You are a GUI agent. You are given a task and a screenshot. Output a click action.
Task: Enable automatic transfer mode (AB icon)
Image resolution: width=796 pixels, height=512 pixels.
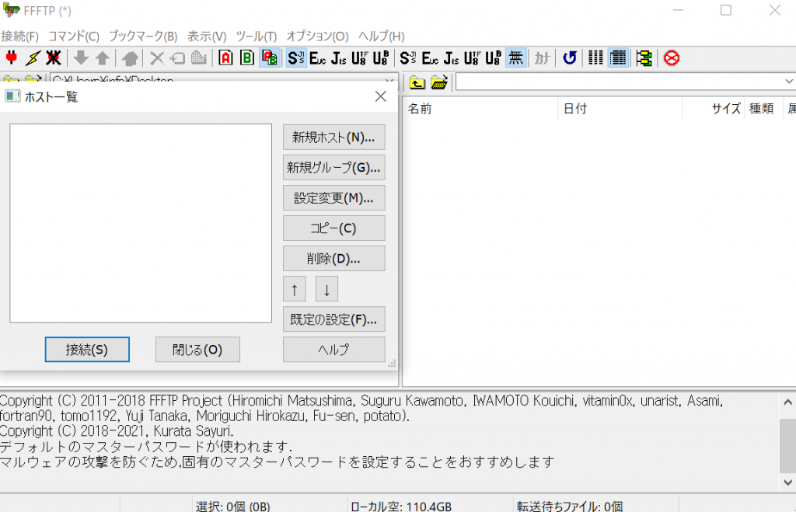269,57
